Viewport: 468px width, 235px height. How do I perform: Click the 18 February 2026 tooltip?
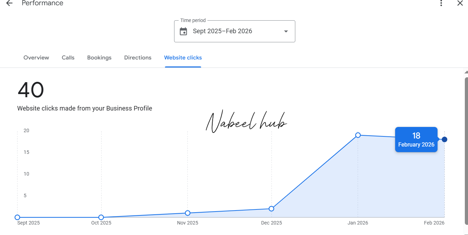pyautogui.click(x=416, y=139)
